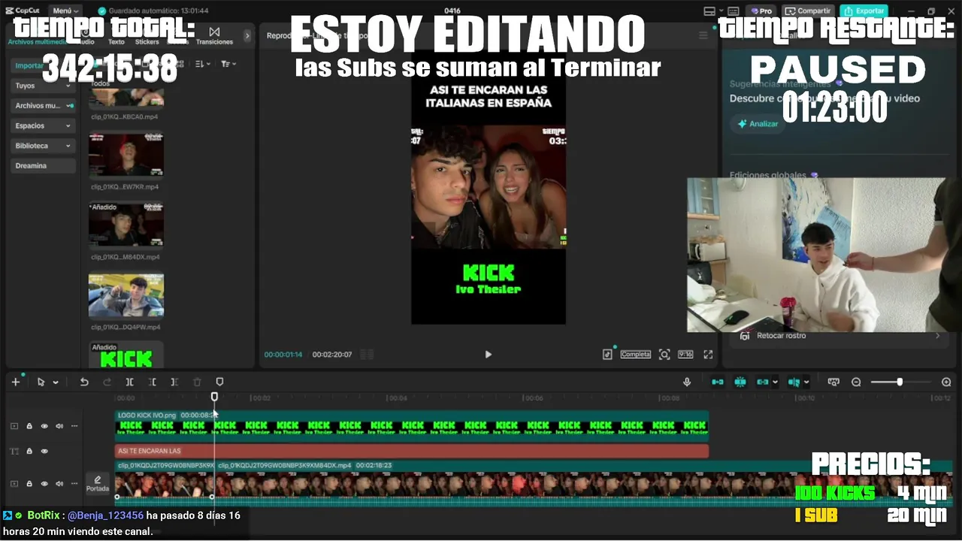The width and height of the screenshot is (962, 541).
Task: Open preview axis dropdown arrow
Action: [x=806, y=382]
